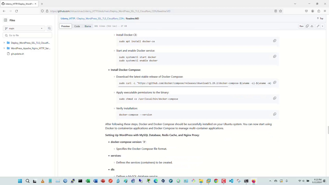Image resolution: width=329 pixels, height=185 pixels.
Task: Open Visual Studio Code from the taskbar
Action: click(x=231, y=181)
